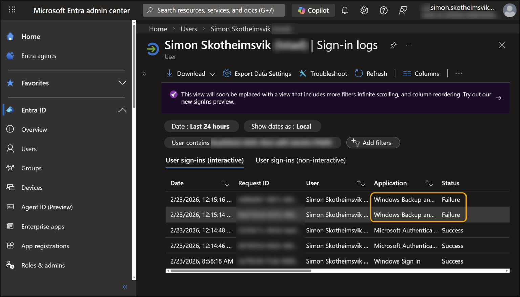Viewport: 520px width, 297px height.
Task: Open the toolbar overflow ellipsis
Action: [459, 73]
